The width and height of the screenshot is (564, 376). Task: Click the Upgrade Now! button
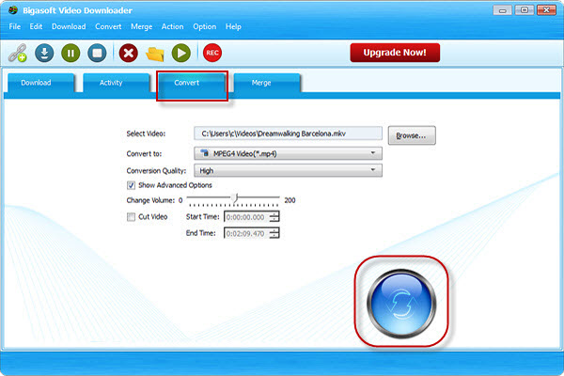pos(395,53)
